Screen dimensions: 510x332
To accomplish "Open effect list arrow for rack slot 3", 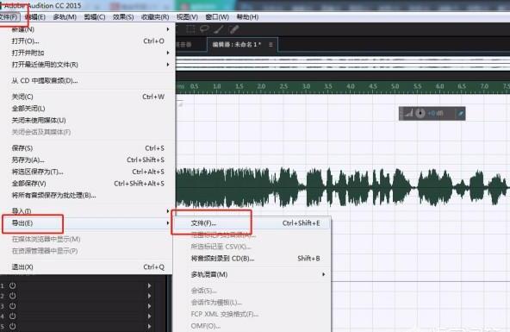I will pos(149,306).
